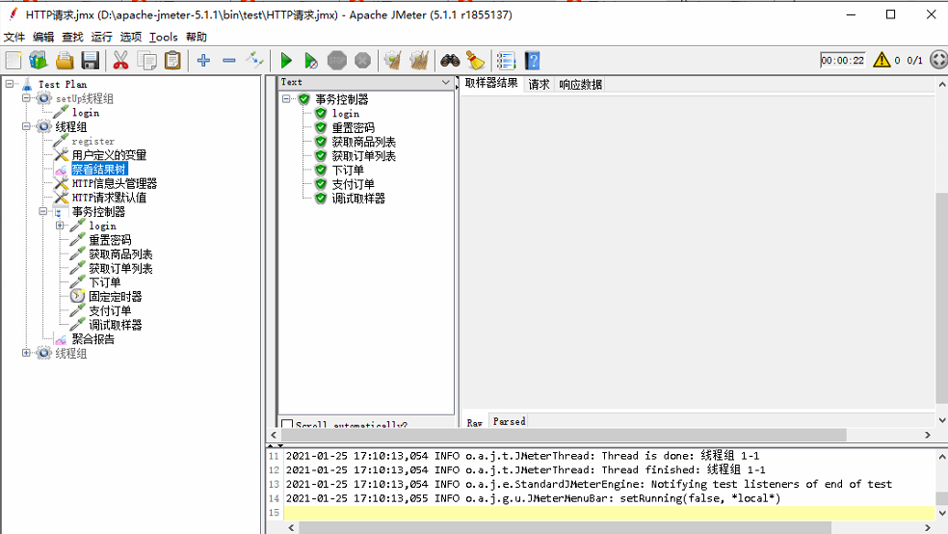The image size is (948, 534).
Task: Click the Collapse all minus icon
Action: (229, 61)
